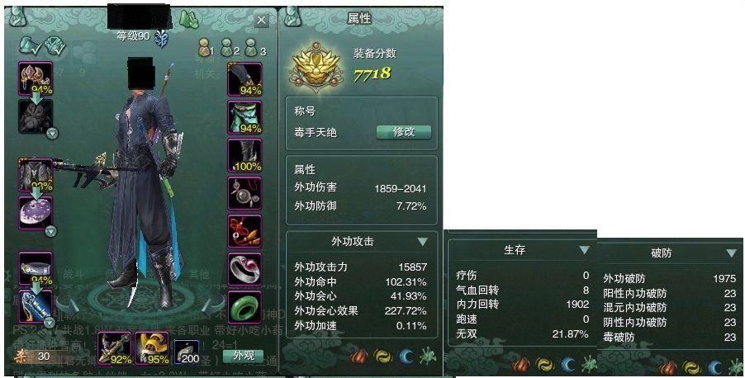Open the 破防 section dropdown
Screen dimensions: 745x378
732,253
